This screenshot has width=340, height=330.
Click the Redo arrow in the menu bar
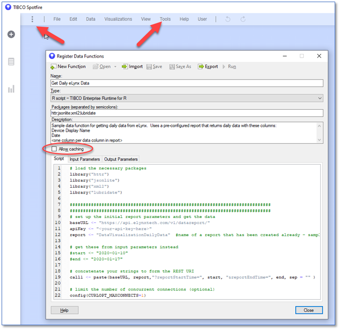point(243,19)
